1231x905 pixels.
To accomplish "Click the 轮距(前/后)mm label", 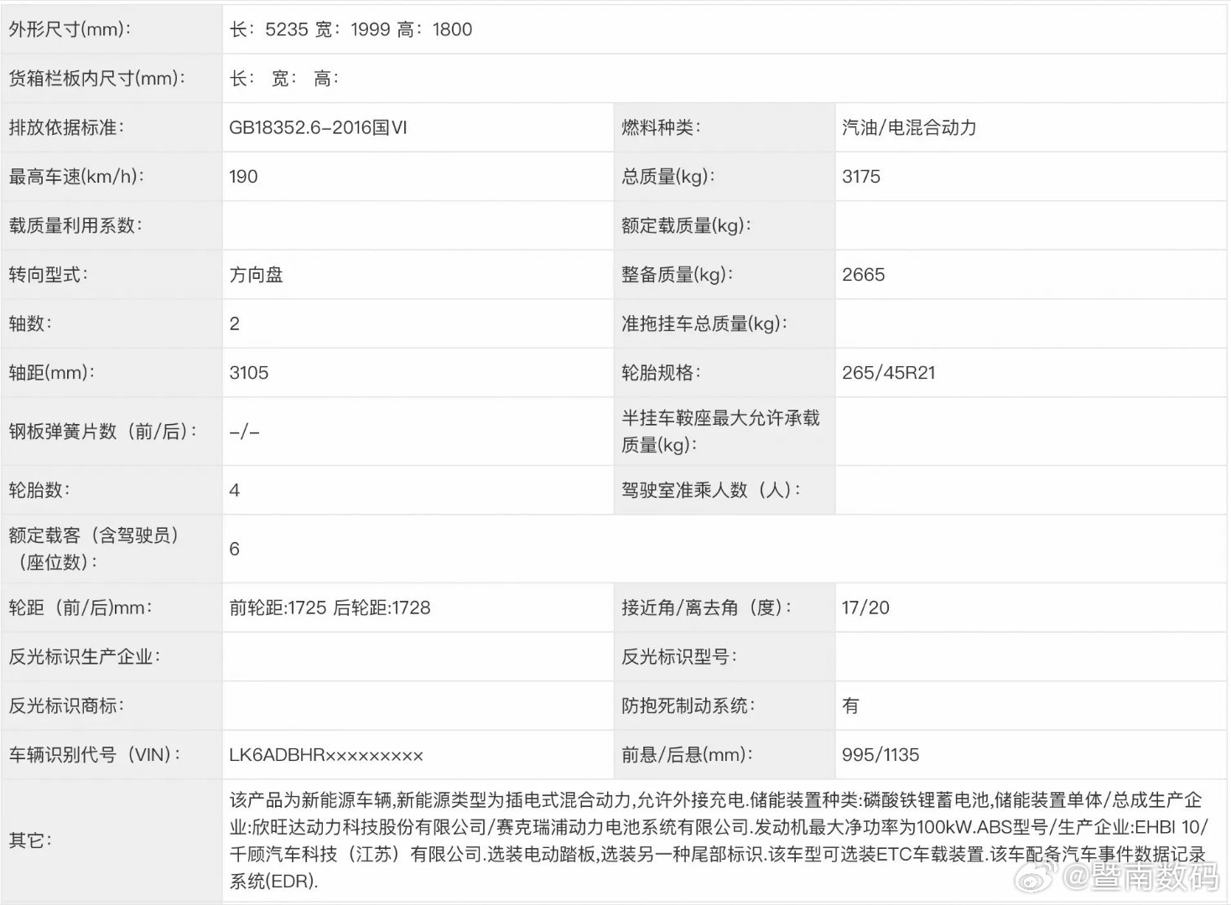I will tap(81, 608).
